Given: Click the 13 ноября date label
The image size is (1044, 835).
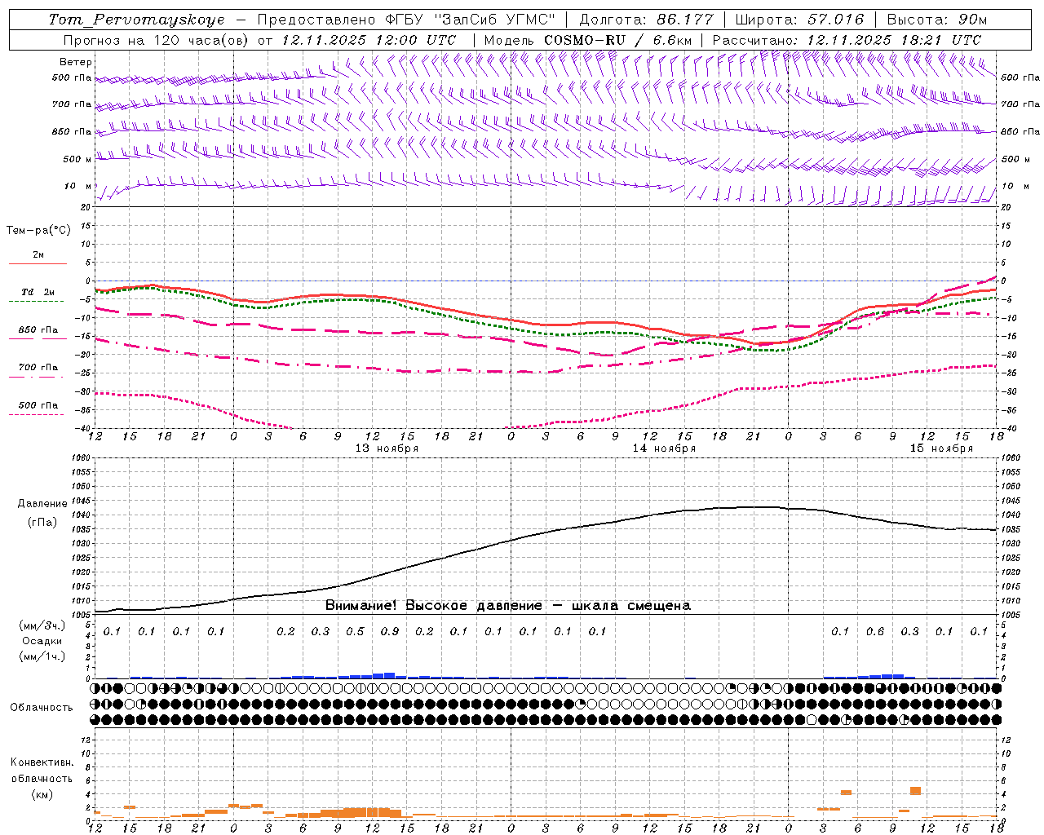Looking at the screenshot, I should pyautogui.click(x=387, y=448).
